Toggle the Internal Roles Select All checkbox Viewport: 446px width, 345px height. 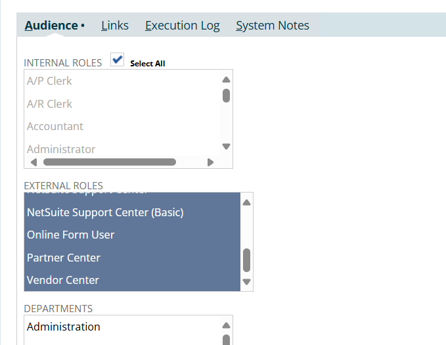point(118,60)
